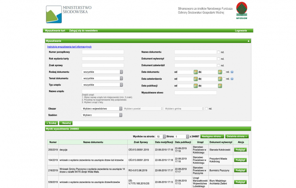
Task: Select cell 'Burmistrz Pszczyny'
Action: tap(221, 170)
